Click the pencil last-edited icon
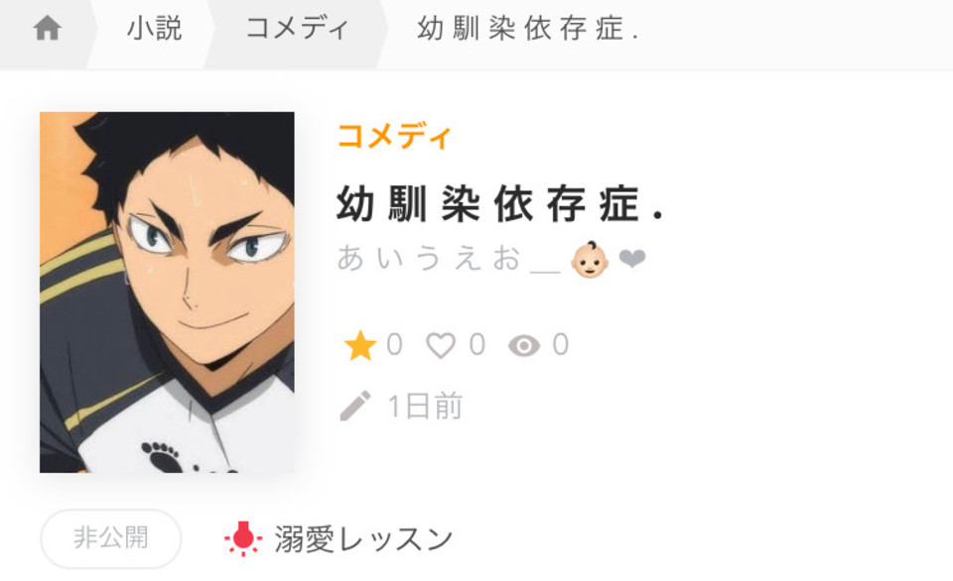The width and height of the screenshot is (953, 581). coord(355,406)
